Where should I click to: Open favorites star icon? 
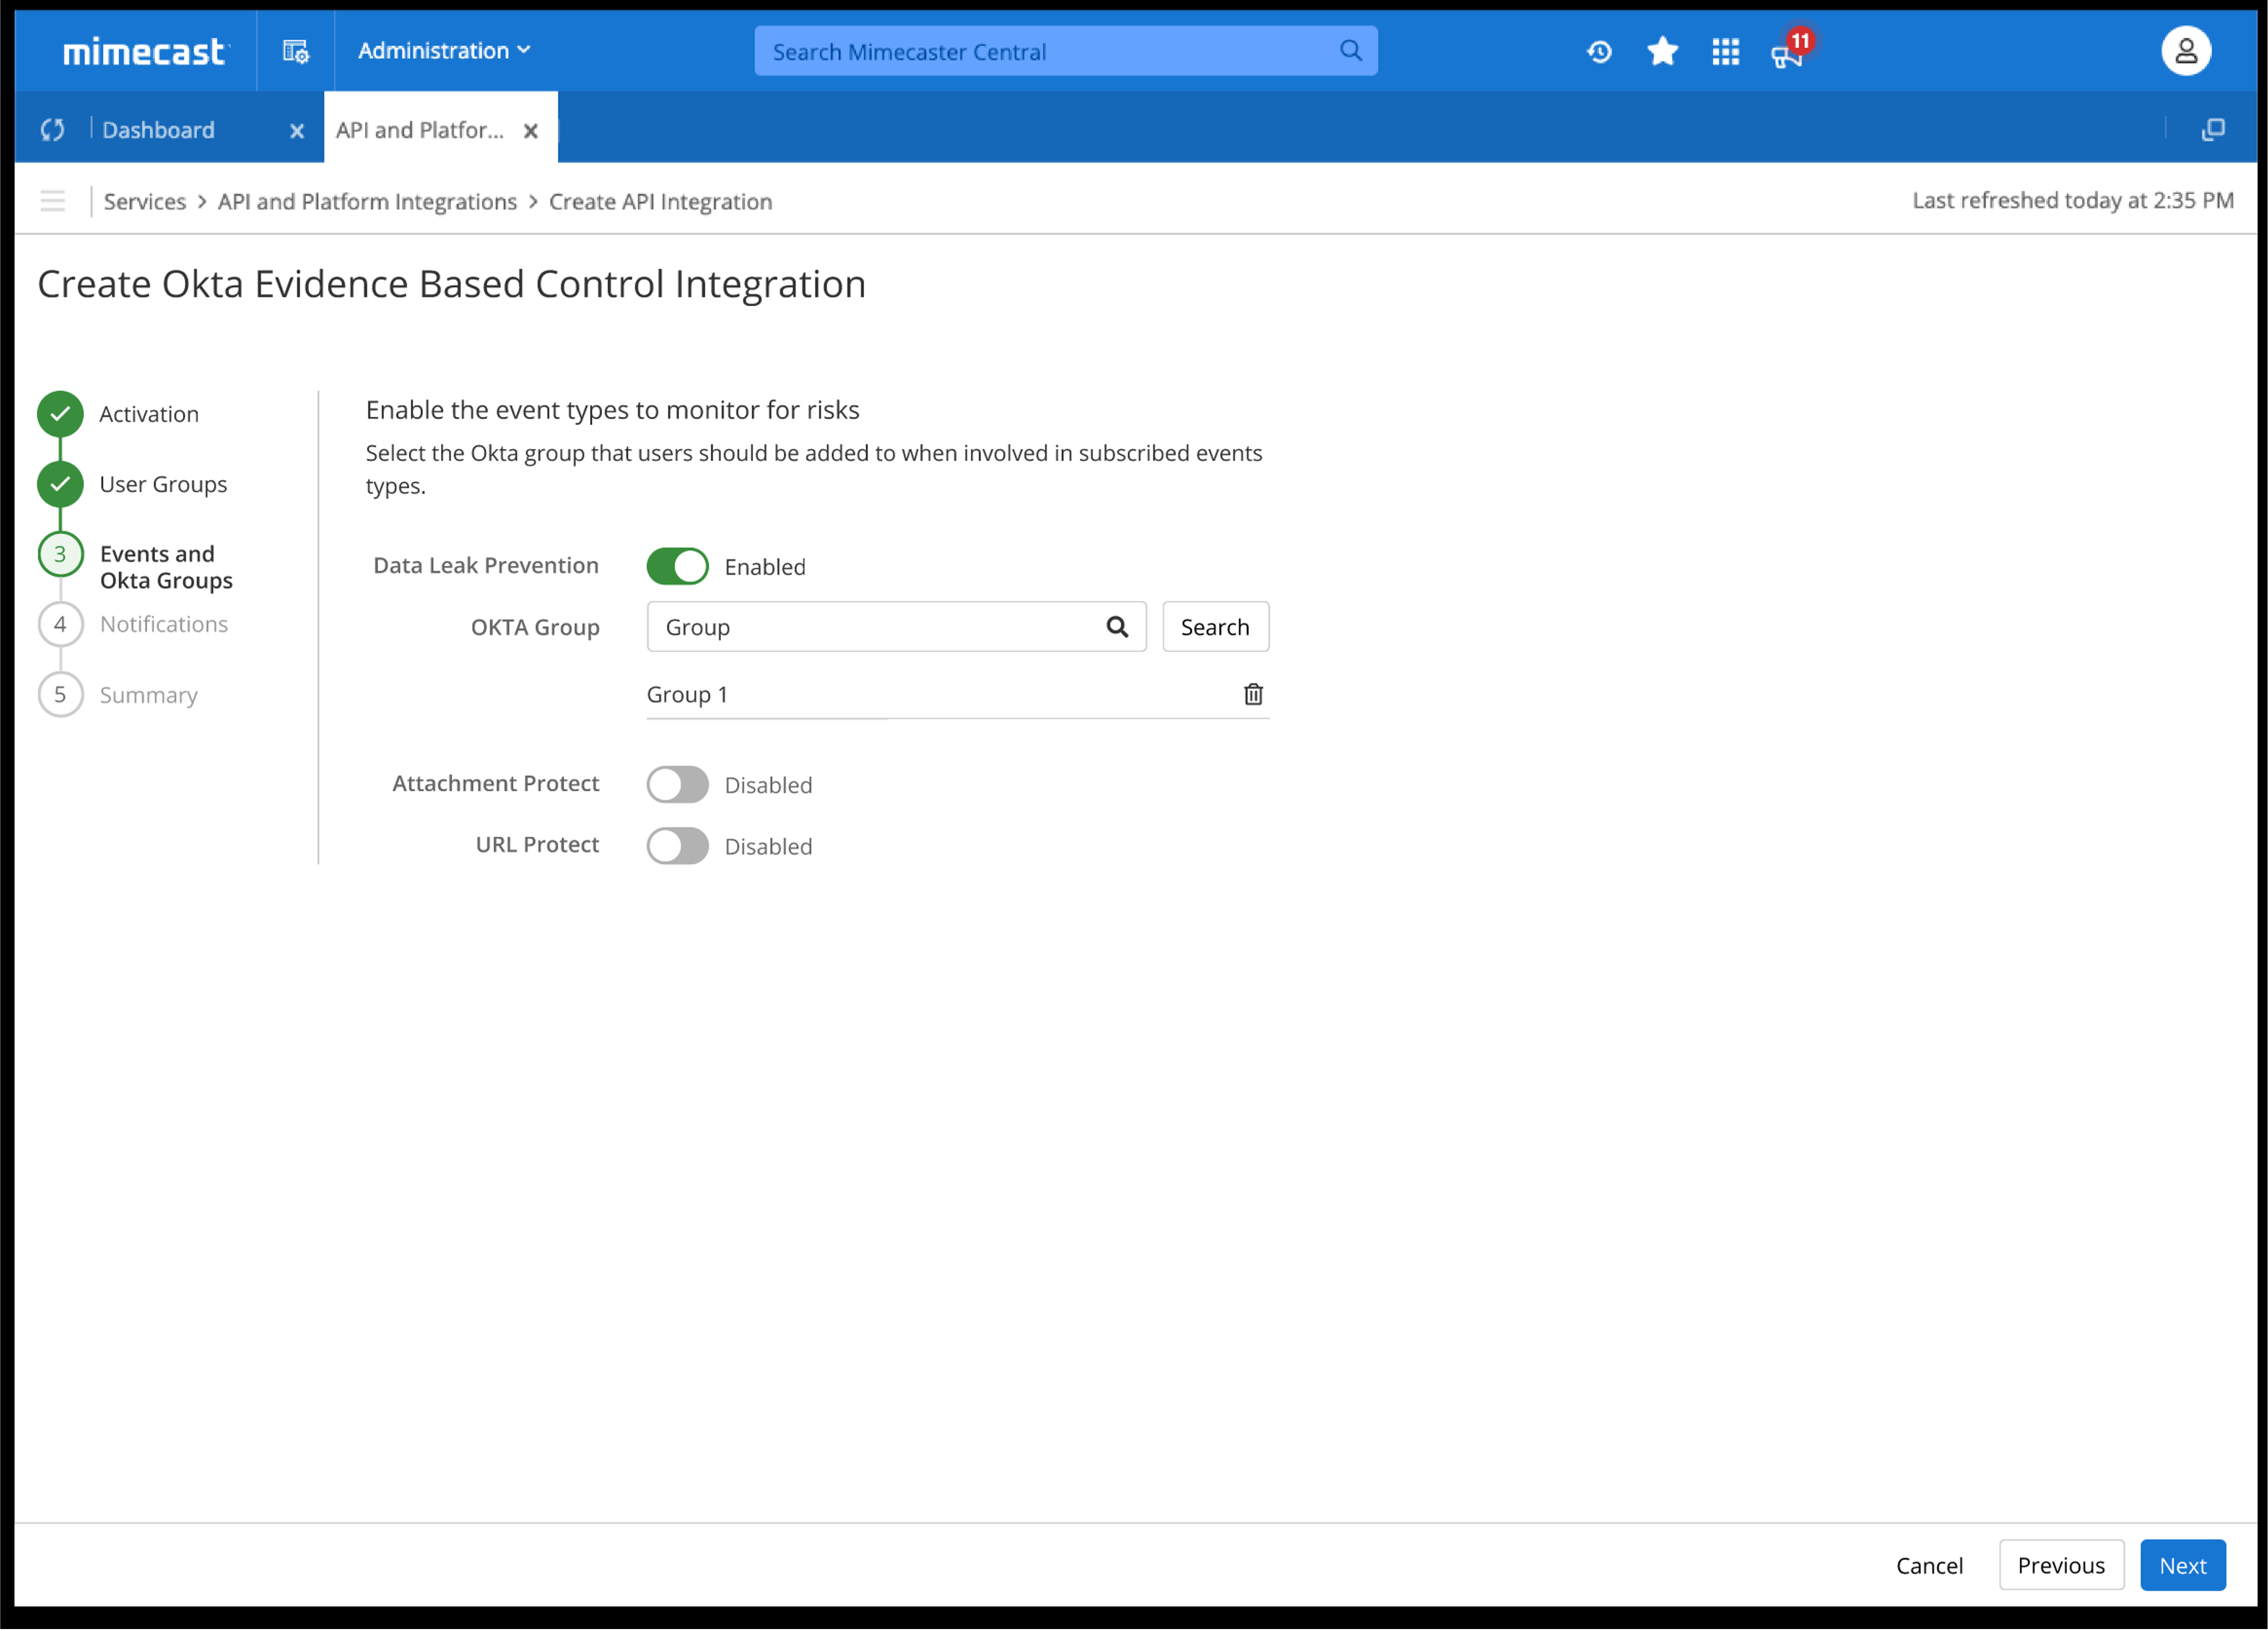(1662, 51)
